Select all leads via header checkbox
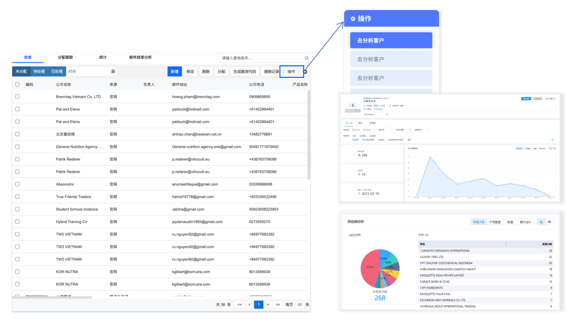This screenshot has width=570, height=322. tap(17, 84)
